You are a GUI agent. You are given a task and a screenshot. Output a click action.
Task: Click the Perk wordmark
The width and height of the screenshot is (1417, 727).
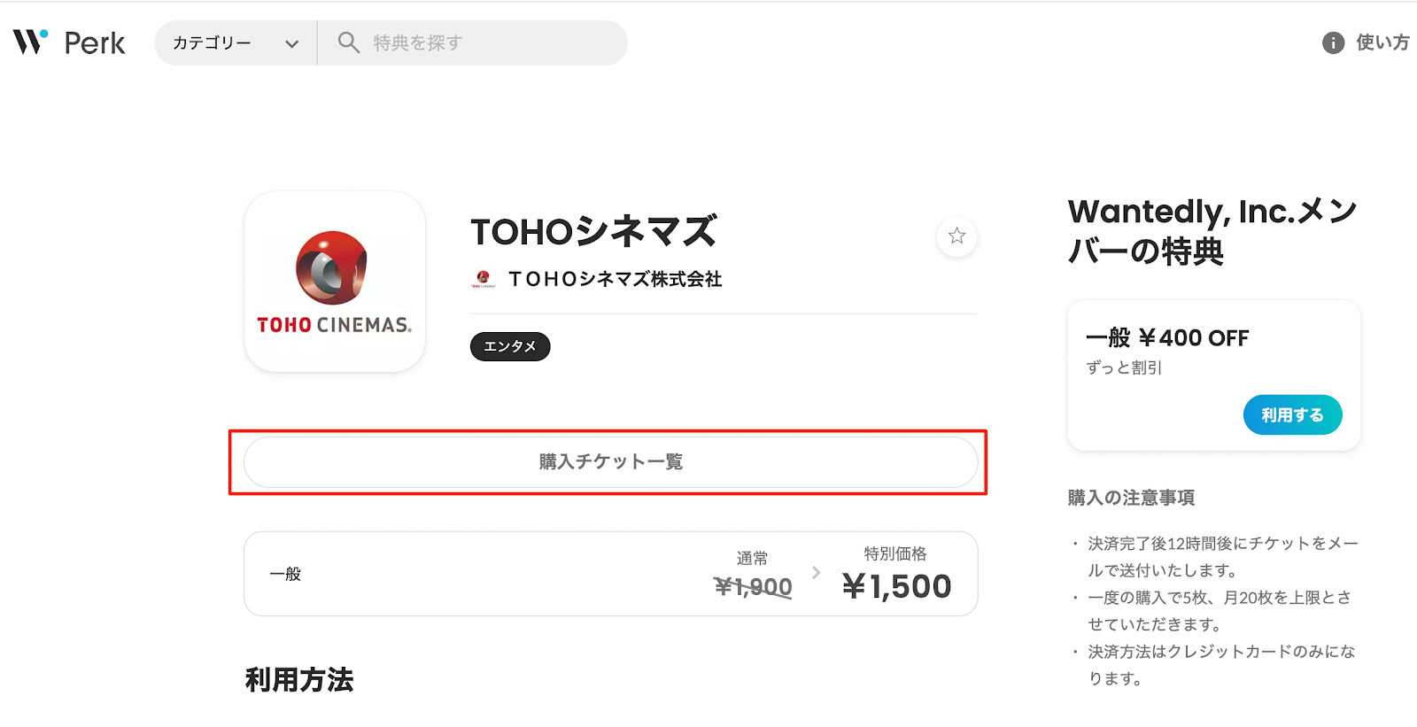tap(95, 43)
